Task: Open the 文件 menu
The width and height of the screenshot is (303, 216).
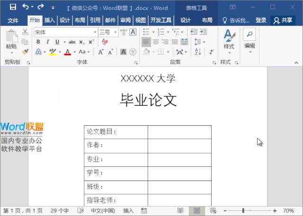Action: (x=13, y=20)
